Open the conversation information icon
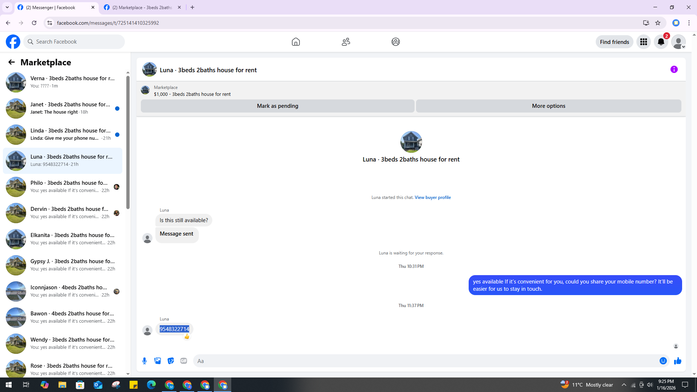 [x=674, y=69]
